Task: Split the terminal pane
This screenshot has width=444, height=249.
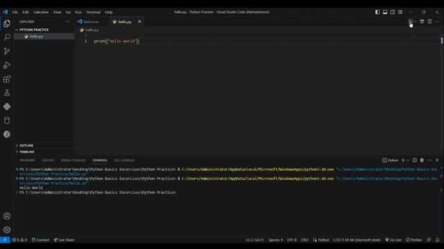Action: [x=415, y=160]
